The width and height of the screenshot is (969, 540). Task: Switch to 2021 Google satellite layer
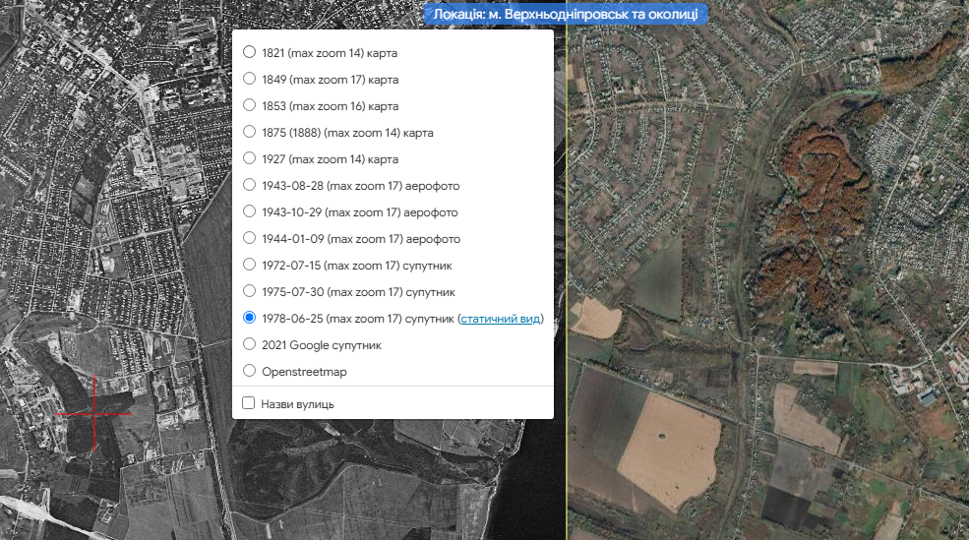click(x=249, y=344)
